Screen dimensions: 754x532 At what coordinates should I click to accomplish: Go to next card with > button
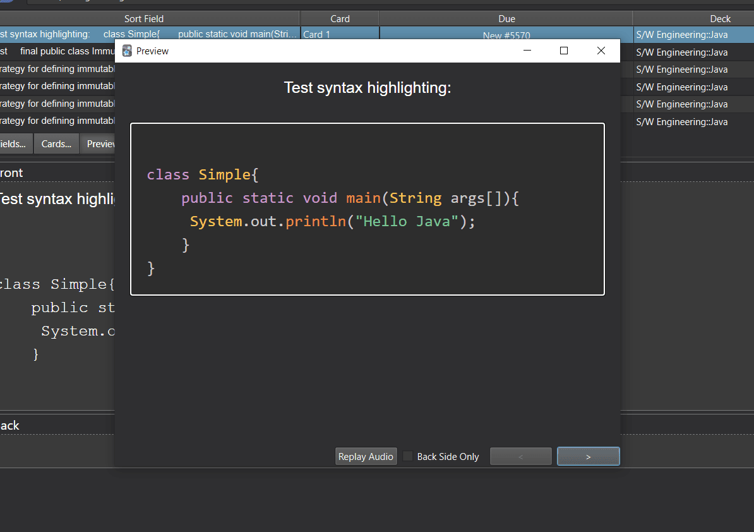(588, 456)
